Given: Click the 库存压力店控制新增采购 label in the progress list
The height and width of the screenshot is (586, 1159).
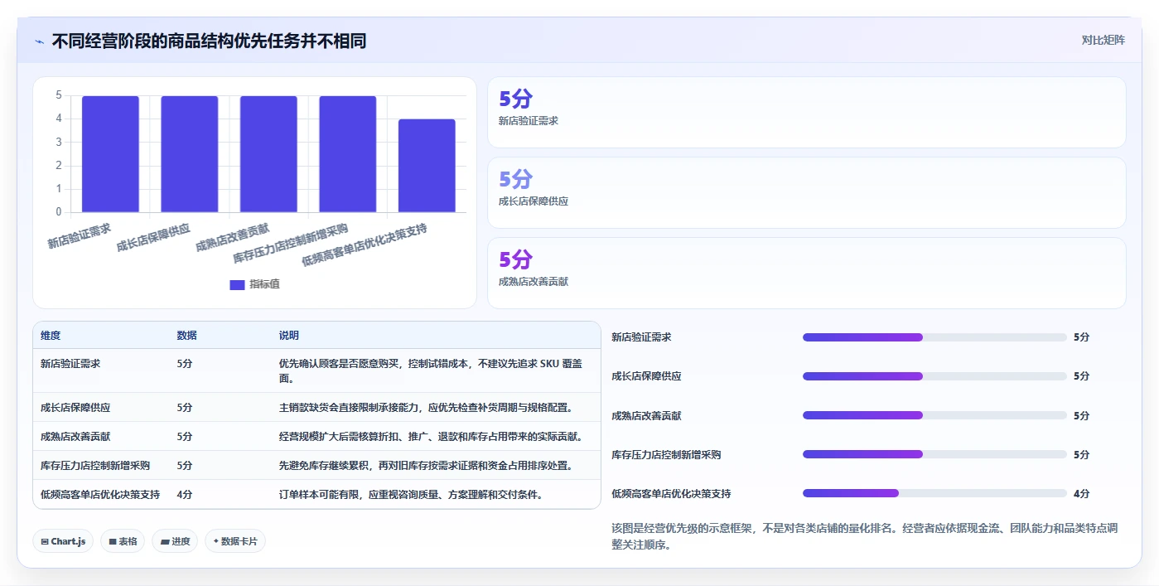Looking at the screenshot, I should [666, 455].
